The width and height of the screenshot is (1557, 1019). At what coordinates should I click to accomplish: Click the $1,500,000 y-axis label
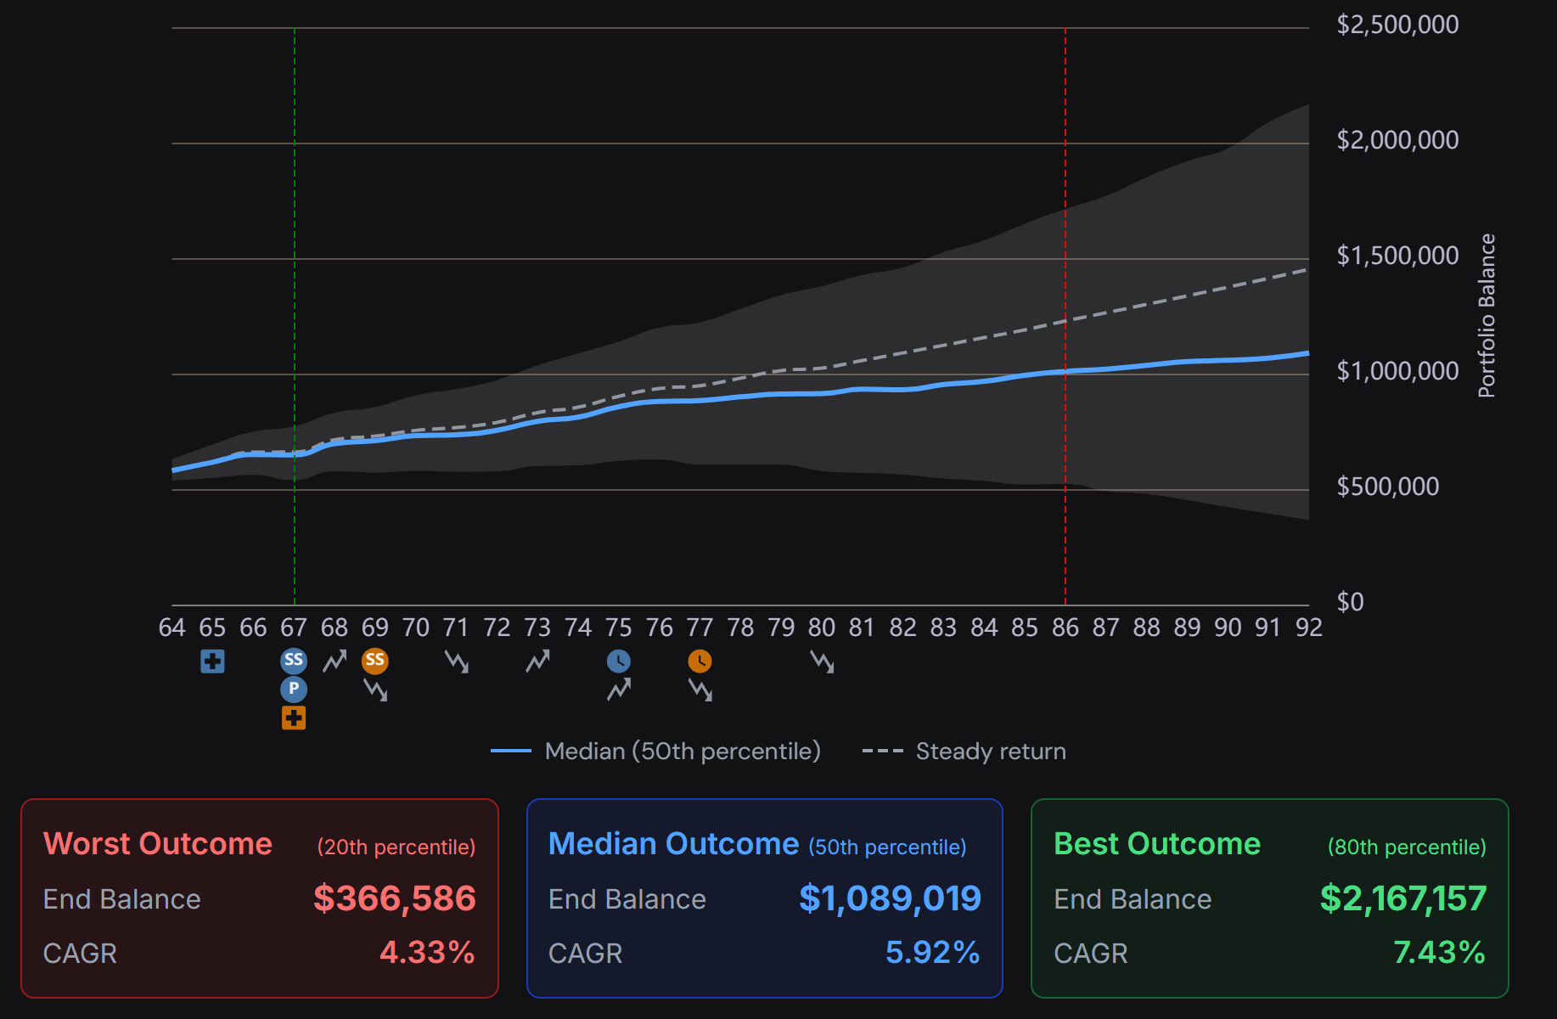(1398, 256)
